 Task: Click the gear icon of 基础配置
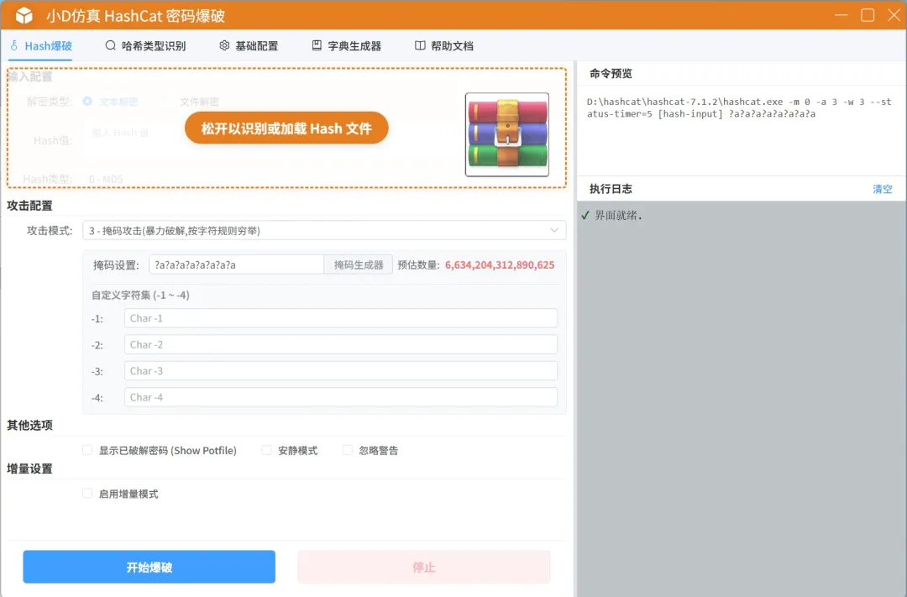(x=224, y=45)
